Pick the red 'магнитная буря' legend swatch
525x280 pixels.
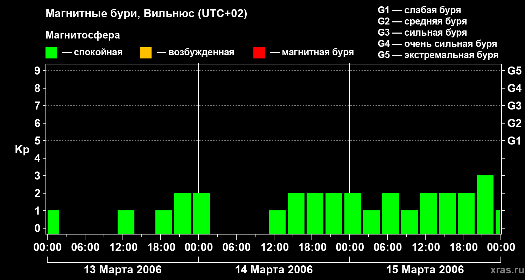pos(259,53)
